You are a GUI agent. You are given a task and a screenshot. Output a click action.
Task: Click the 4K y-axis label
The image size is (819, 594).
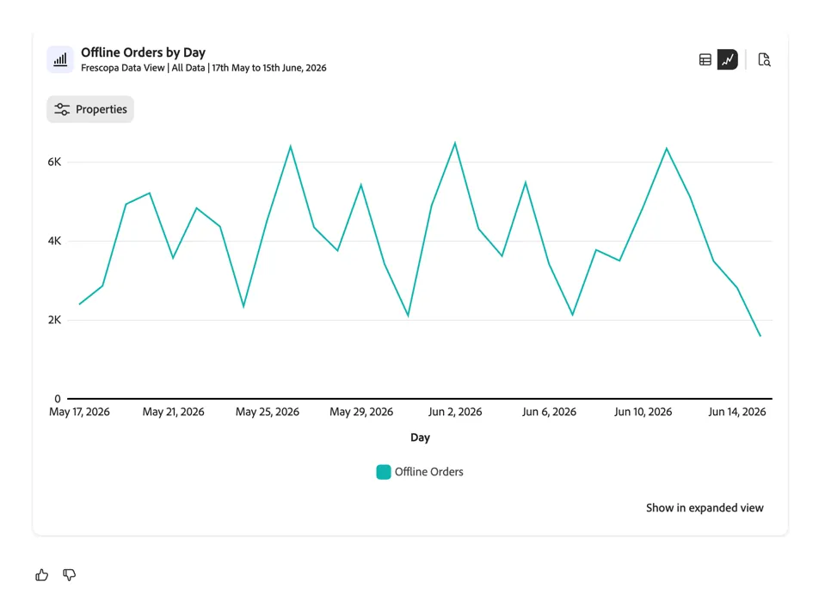pos(54,241)
